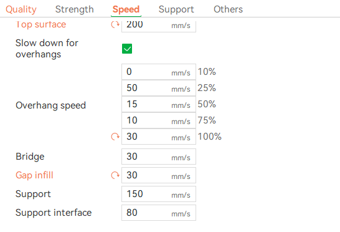
Task: Edit the 50% overhang speed field
Action: coord(159,104)
